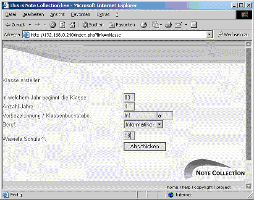Go to the Home page icon

click(x=72, y=25)
